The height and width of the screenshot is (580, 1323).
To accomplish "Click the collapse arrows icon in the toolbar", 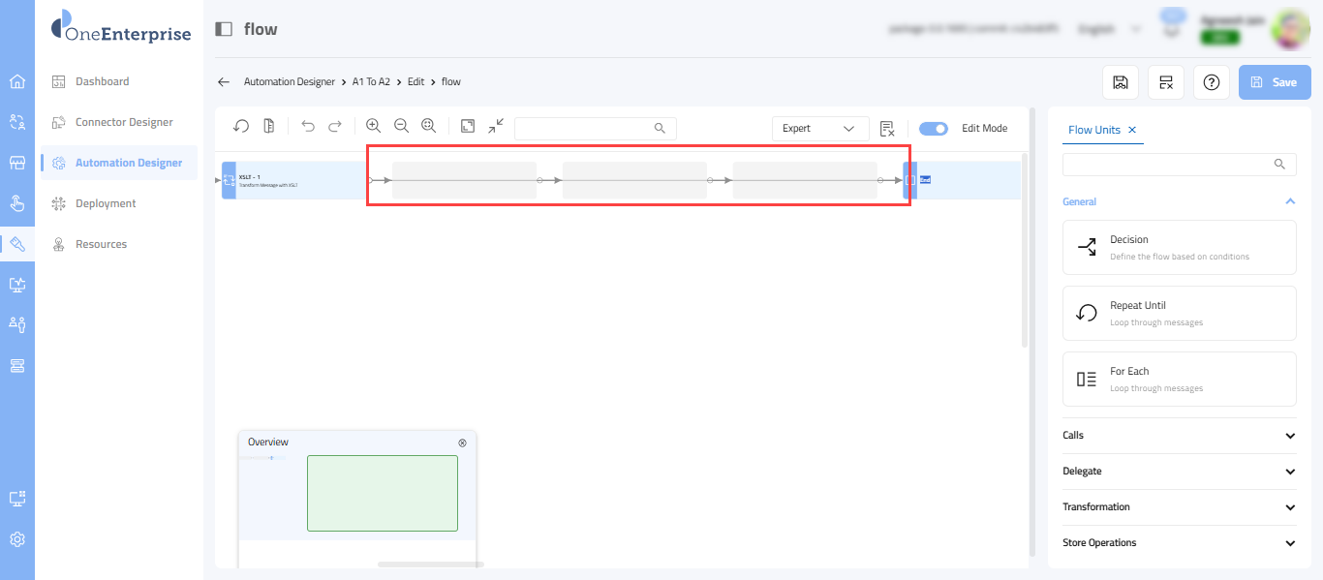I will click(496, 127).
